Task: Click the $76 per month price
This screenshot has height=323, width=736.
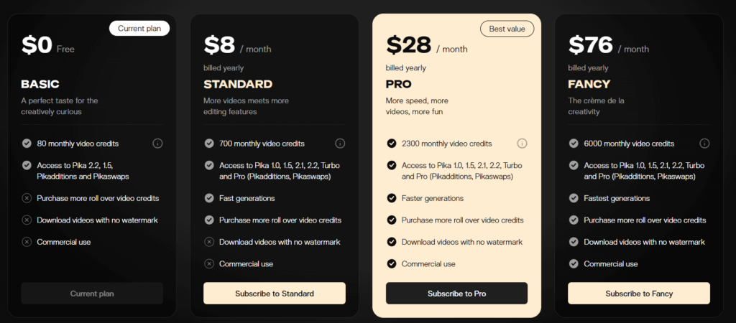Action: point(608,45)
